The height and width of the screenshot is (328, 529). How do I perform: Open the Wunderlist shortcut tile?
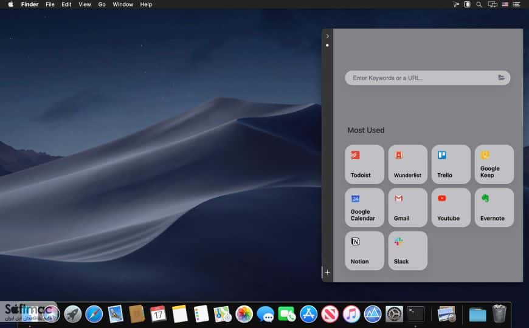pos(407,164)
